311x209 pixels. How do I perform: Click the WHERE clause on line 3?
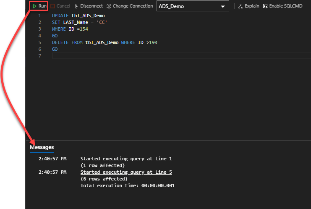(59, 29)
